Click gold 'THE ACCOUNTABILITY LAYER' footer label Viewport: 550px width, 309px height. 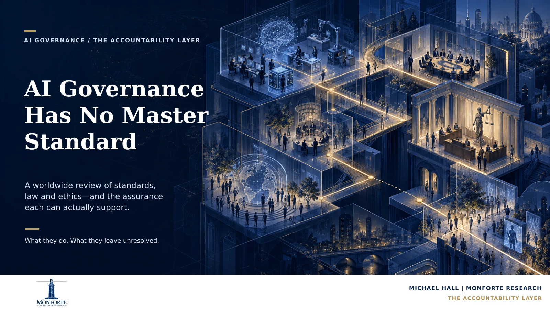495,298
